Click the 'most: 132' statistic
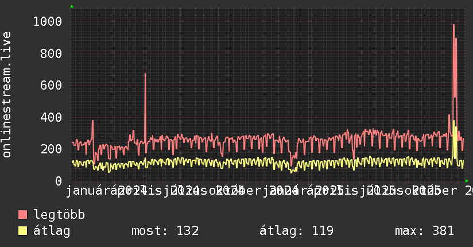The image size is (473, 247). coord(165,231)
